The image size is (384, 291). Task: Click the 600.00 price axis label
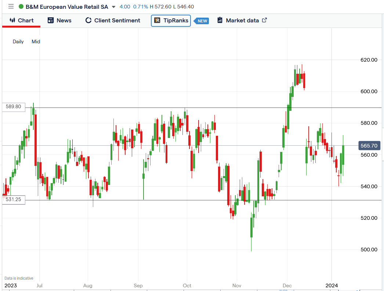369,91
